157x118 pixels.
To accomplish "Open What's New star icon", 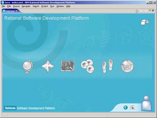I will (x=48, y=66).
